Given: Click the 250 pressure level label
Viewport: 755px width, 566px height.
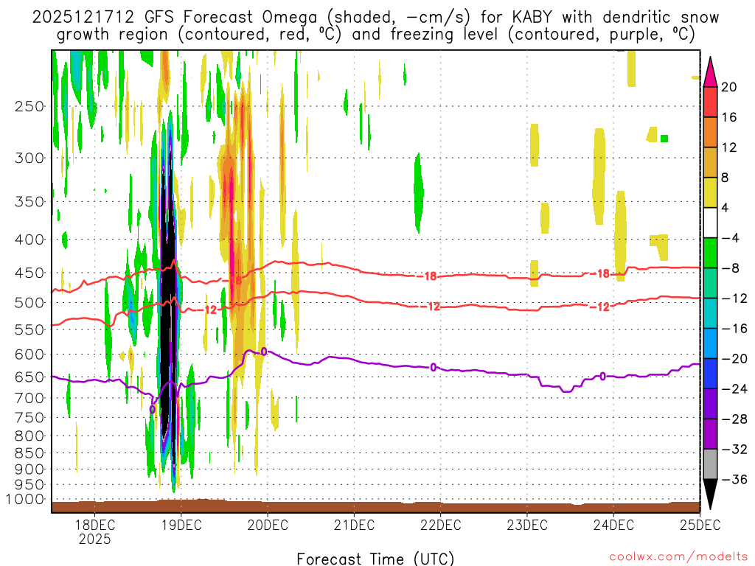Looking at the screenshot, I should [x=29, y=106].
